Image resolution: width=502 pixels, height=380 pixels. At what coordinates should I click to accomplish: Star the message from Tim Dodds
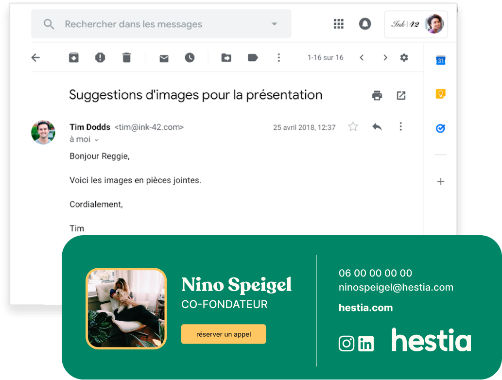point(353,127)
